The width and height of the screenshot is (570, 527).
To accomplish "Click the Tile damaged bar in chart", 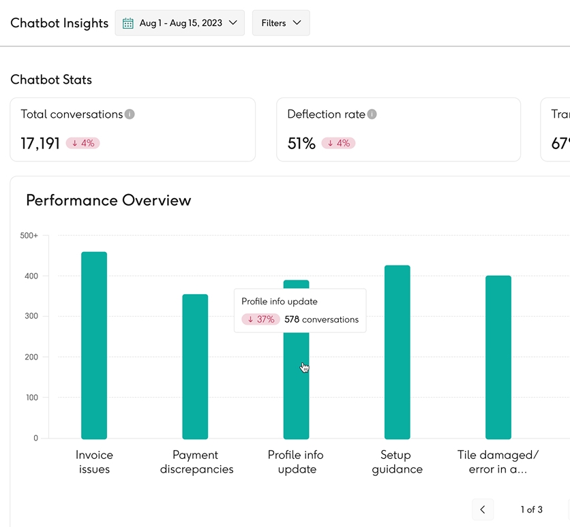I will pos(498,357).
